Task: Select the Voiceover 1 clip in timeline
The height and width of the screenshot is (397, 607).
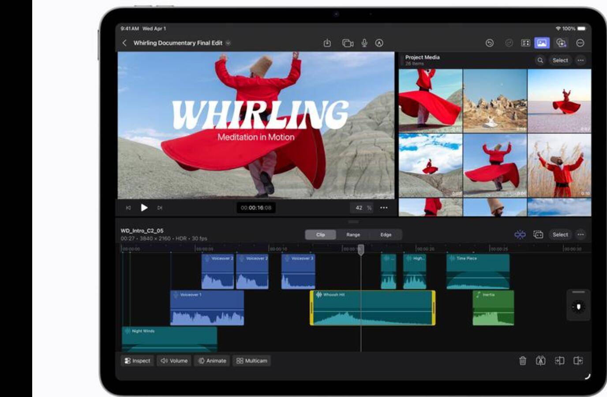Action: [x=207, y=308]
